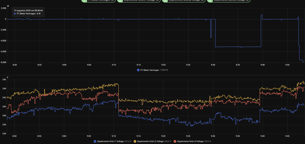
Task: Toggle the P1 Meter Vermogen legend checkbox
Action: click(x=138, y=70)
